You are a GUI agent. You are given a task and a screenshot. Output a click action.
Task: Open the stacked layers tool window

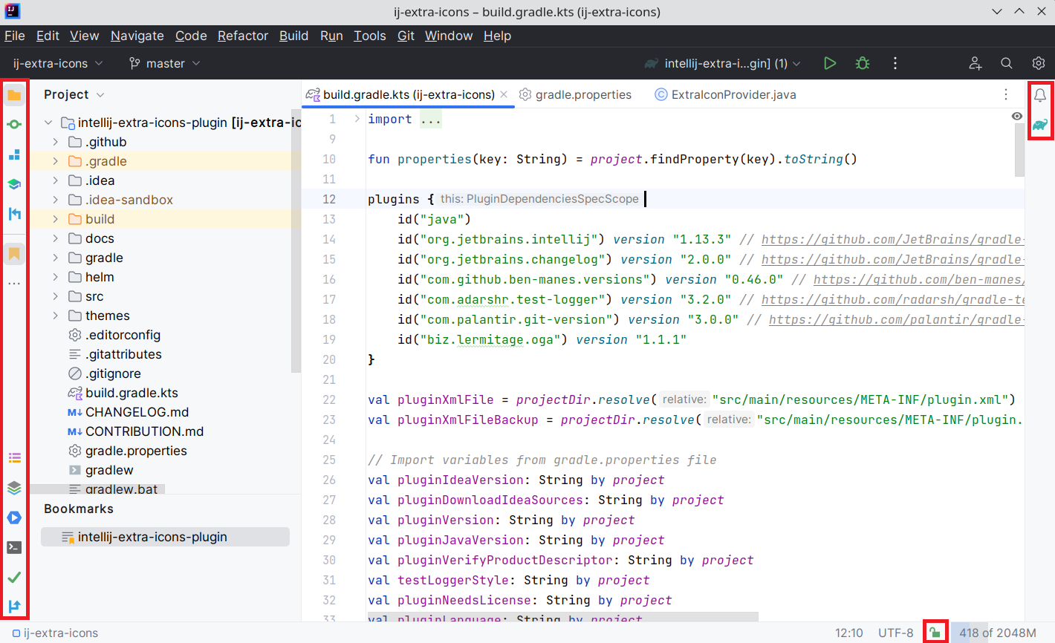click(x=14, y=488)
